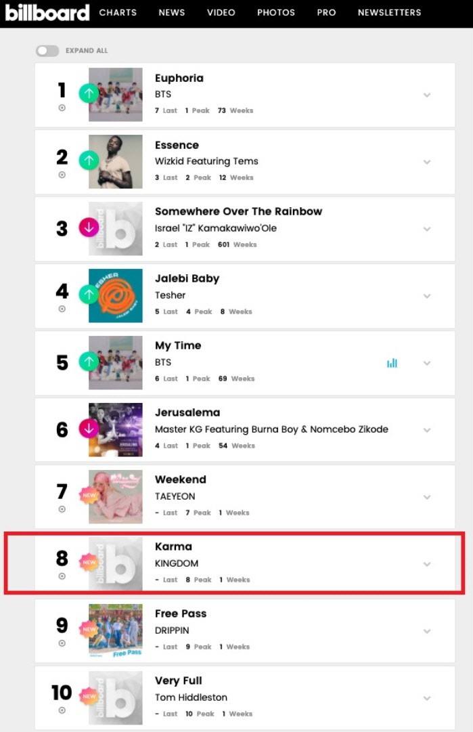Viewport: 473px width, 732px height.
Task: Open Jalebi Baby album cover thumbnail
Action: tap(116, 295)
